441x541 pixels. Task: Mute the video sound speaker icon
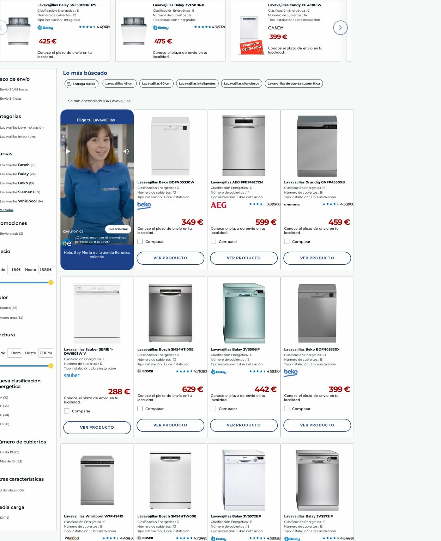(126, 151)
